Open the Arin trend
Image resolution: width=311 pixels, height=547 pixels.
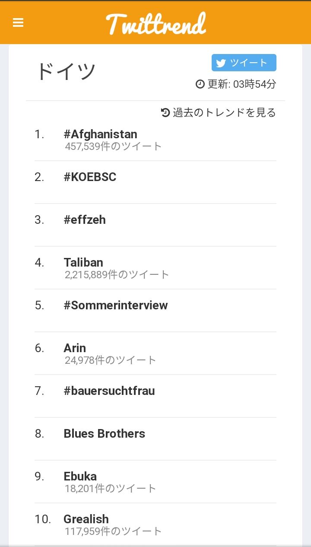click(x=75, y=348)
